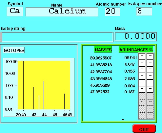Select mass value 43.9554848
The height and width of the screenshot is (133, 162).
pyautogui.click(x=101, y=78)
